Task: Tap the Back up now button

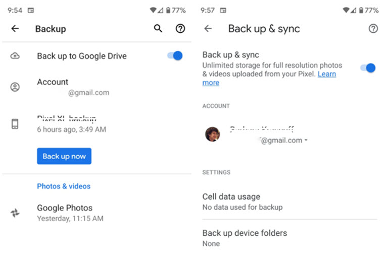Action: point(64,156)
